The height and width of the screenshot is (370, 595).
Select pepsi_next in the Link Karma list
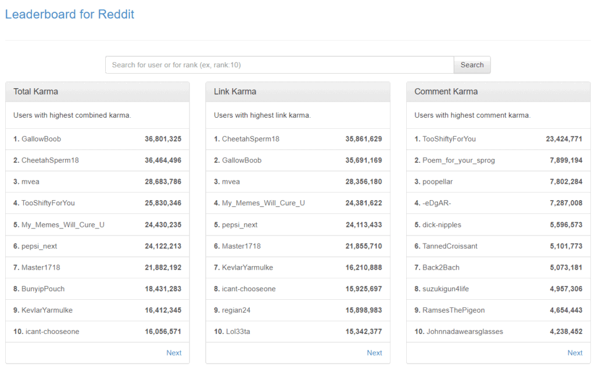click(239, 224)
